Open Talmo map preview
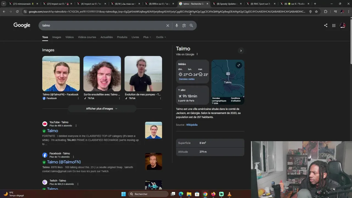The height and width of the screenshot is (198, 352). [x=228, y=82]
